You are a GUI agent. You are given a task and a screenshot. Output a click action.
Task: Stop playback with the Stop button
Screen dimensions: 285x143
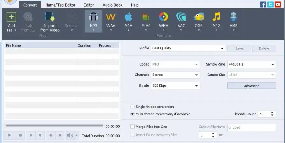(x=20, y=135)
